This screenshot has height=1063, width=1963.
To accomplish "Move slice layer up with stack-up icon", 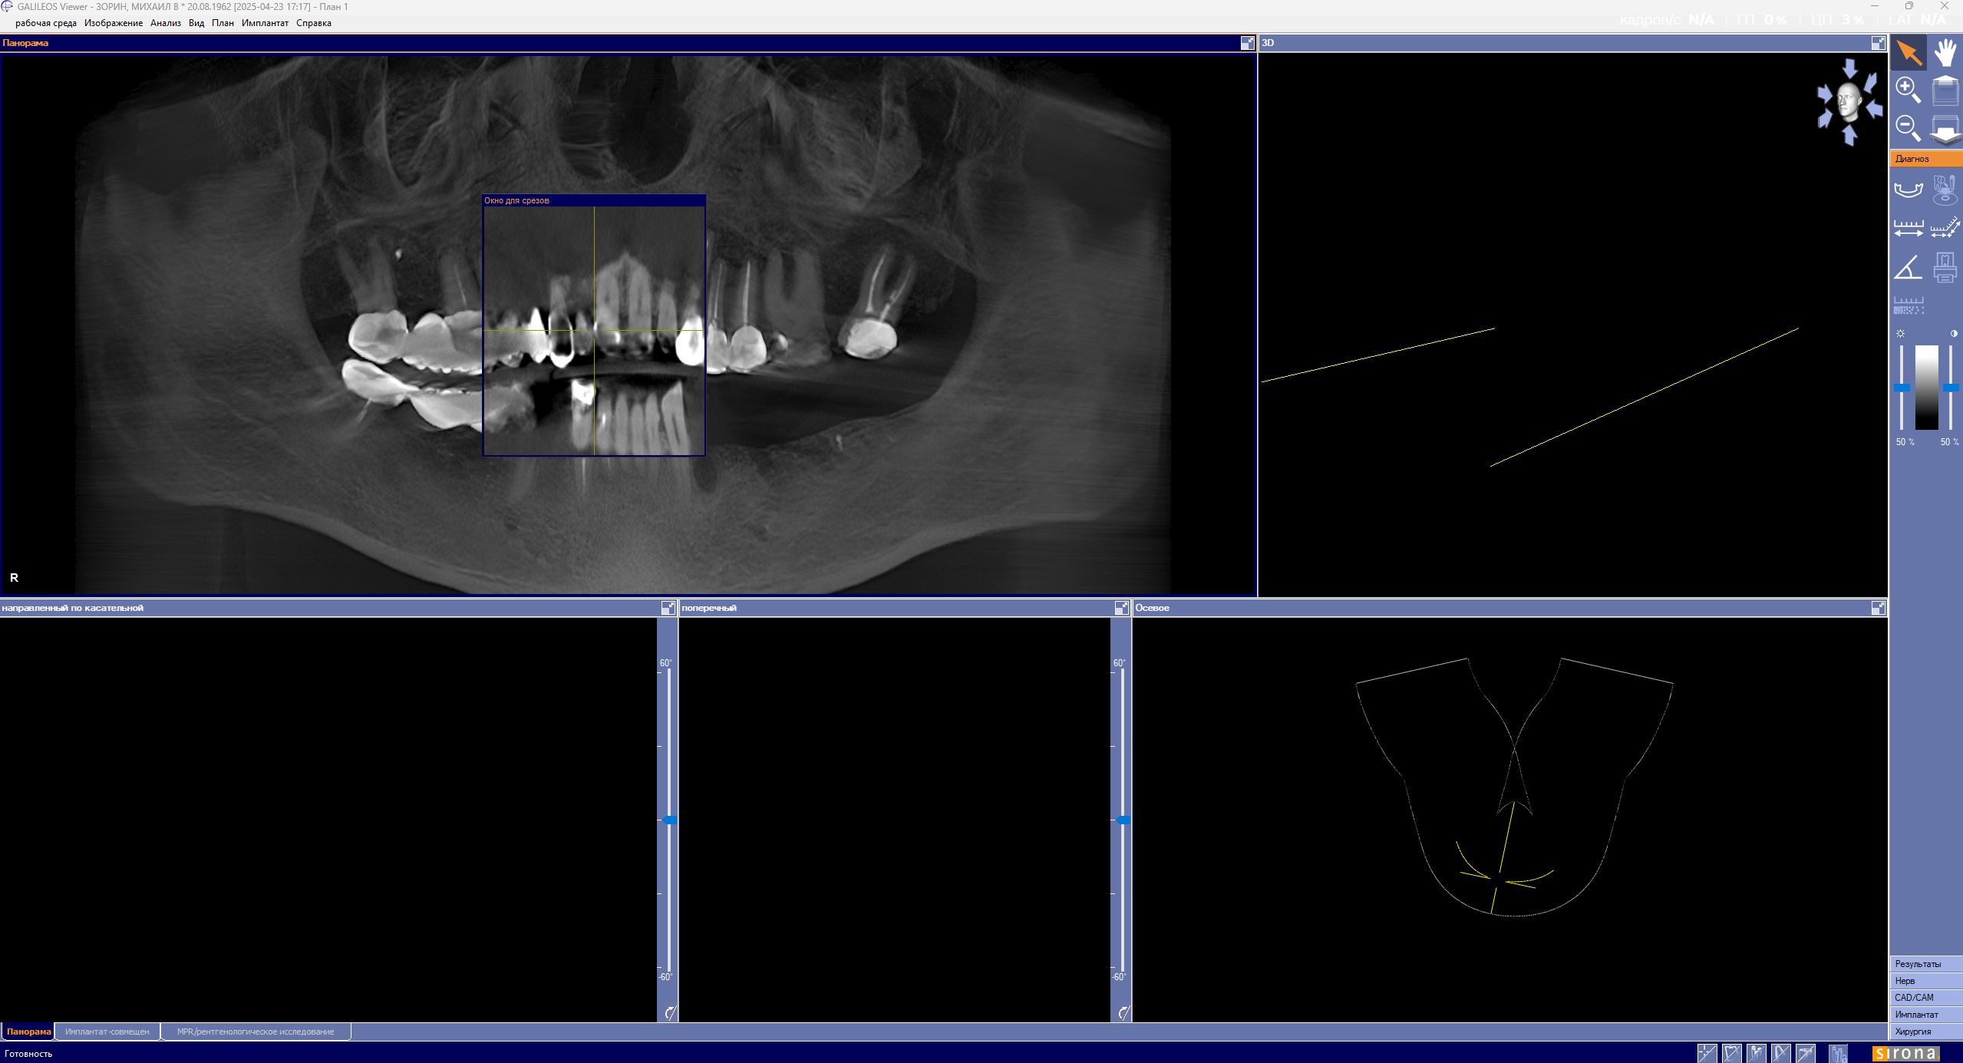I will [1945, 91].
